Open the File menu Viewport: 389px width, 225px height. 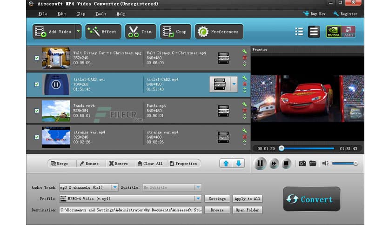43,14
